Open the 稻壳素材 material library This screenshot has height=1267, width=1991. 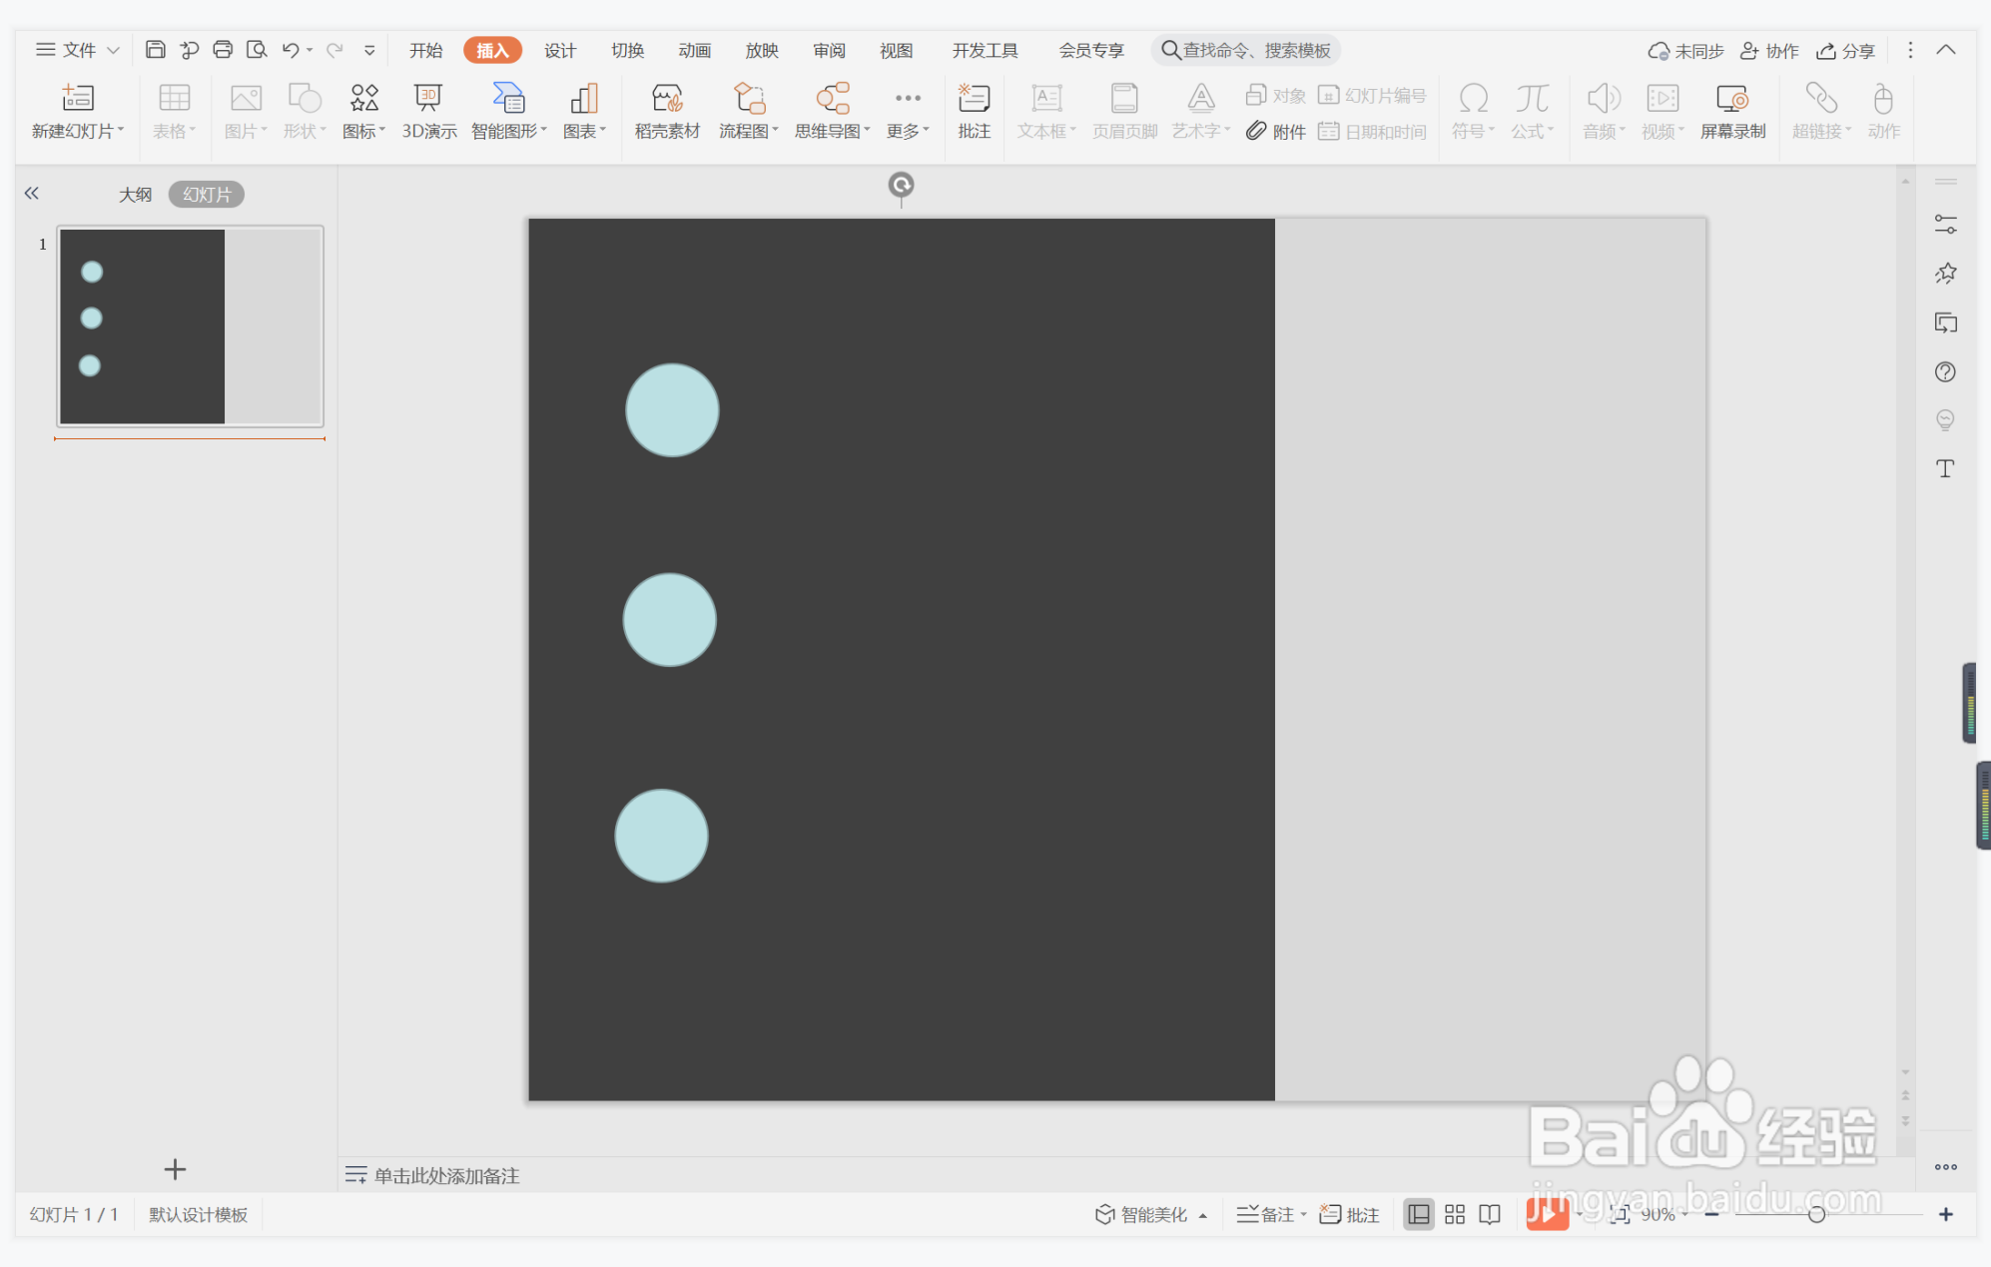pos(667,110)
